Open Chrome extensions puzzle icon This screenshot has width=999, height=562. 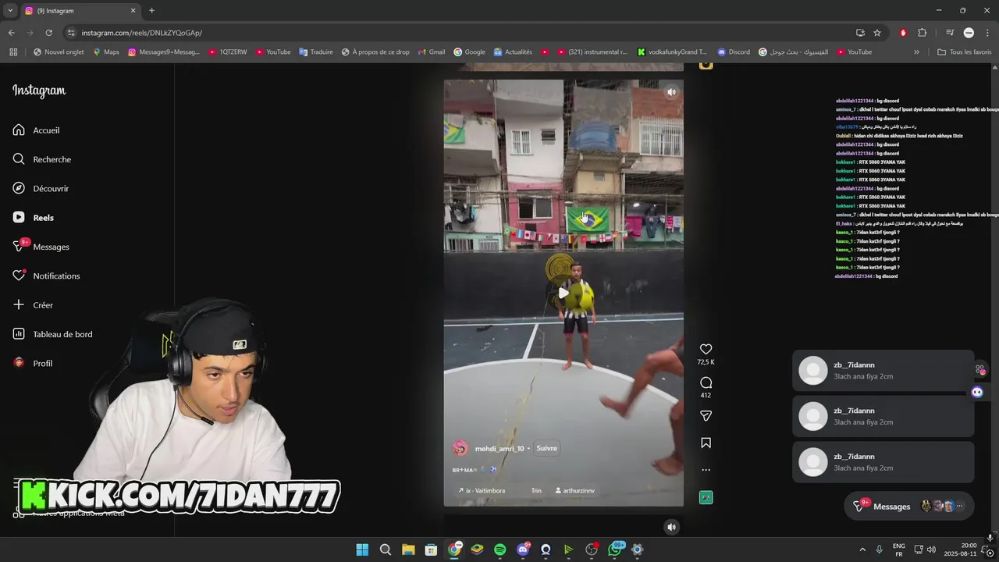pos(922,33)
